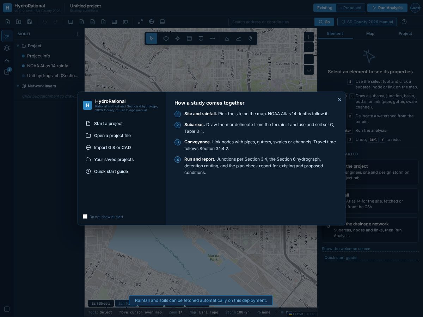Screen dimensions: 423x317
Task: Click Map: Esri Topo in status bar
Action: click(204, 312)
